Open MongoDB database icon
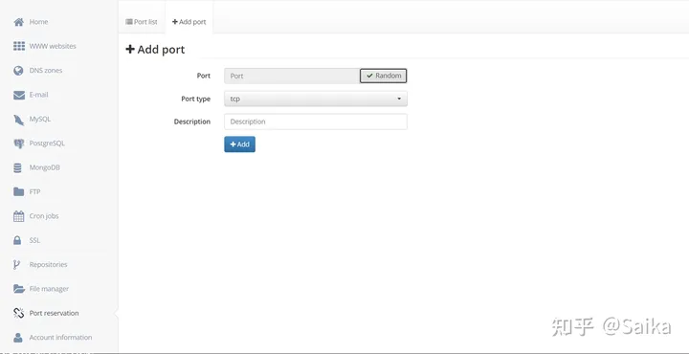Screen dimensions: 689x354 [17, 167]
